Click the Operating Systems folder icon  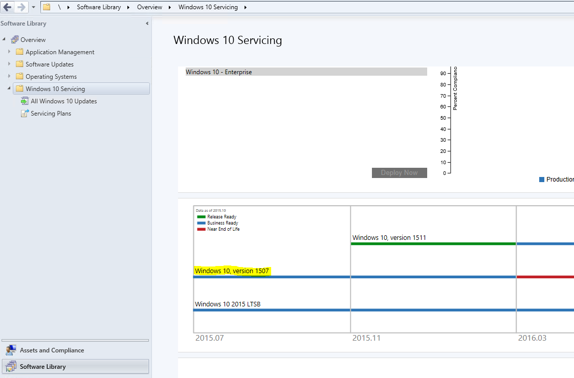coord(20,76)
